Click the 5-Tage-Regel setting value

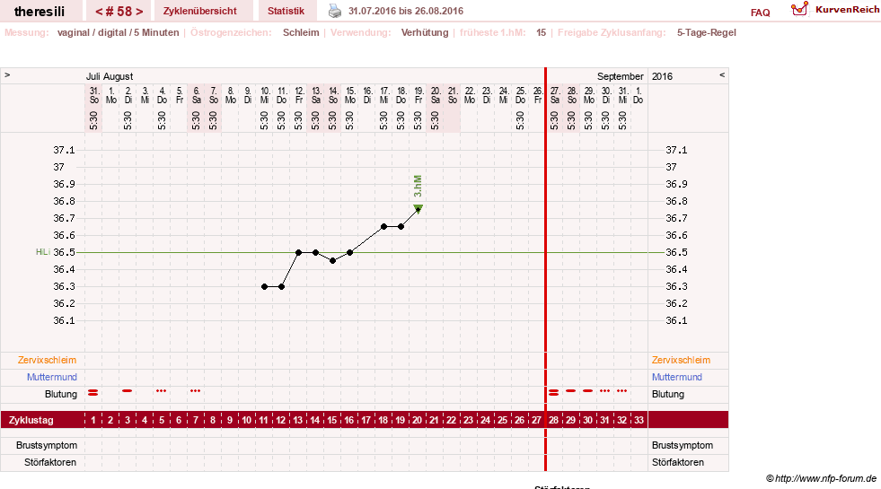tap(706, 32)
